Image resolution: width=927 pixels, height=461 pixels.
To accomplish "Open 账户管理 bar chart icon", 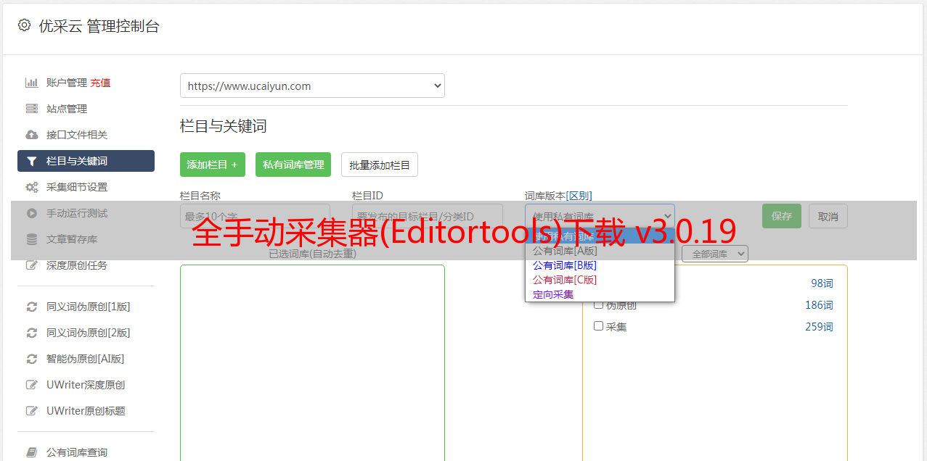I will point(32,83).
